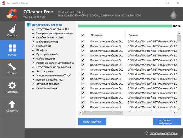Open the Очистка broom icon section
Image resolution: width=183 pixels, height=138 pixels.
click(12, 29)
